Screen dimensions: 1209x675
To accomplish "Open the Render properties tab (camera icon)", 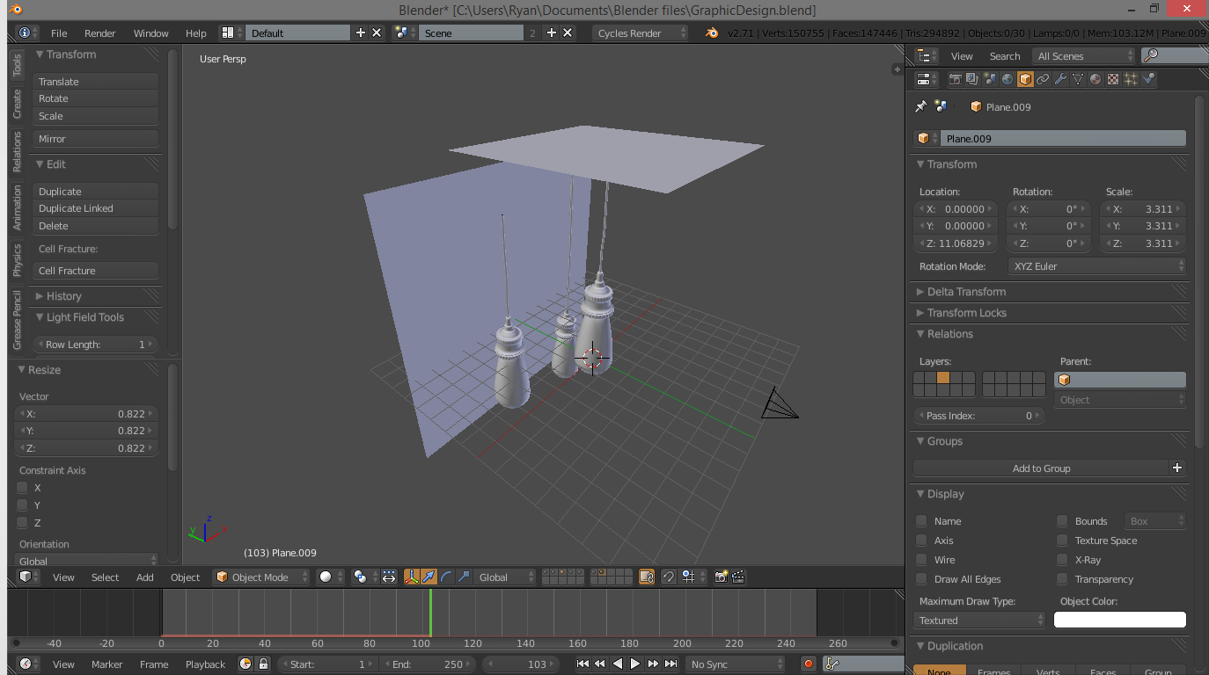I will point(955,79).
